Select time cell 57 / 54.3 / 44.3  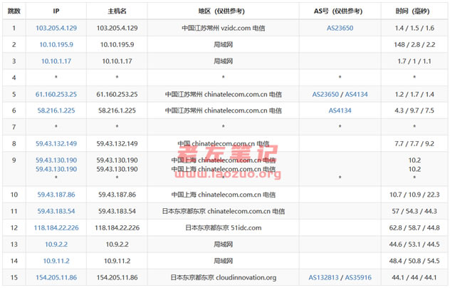(414, 211)
